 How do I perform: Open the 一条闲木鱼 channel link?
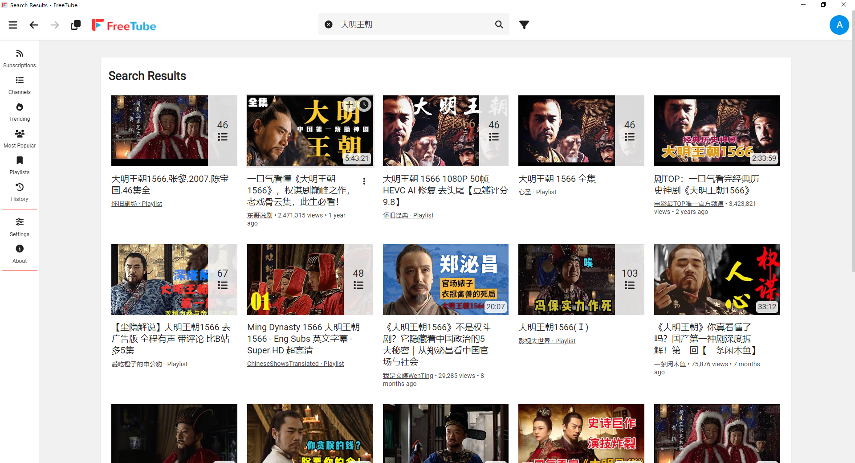pos(670,364)
